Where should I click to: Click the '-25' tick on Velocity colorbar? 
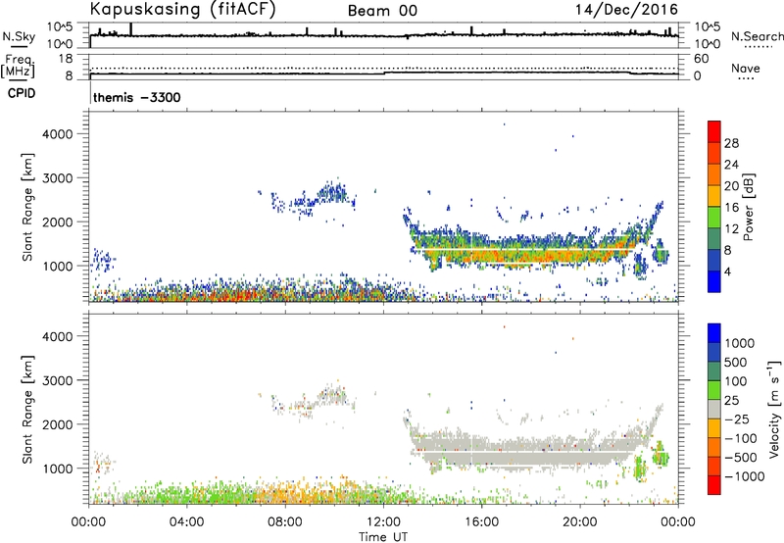[737, 420]
